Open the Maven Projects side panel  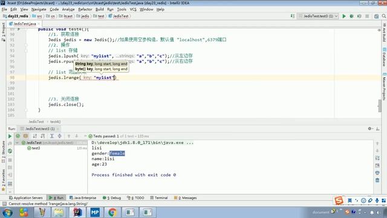coord(384,87)
